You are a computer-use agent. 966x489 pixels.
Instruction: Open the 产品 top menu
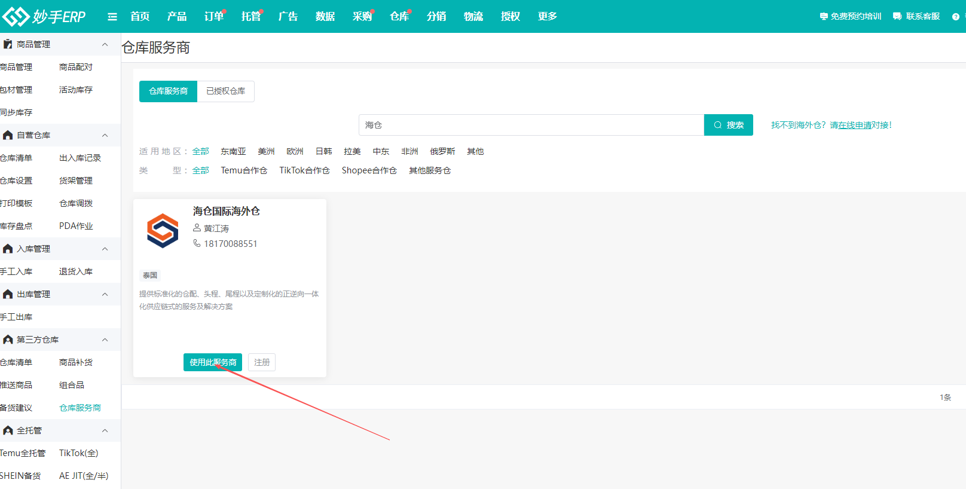[177, 16]
